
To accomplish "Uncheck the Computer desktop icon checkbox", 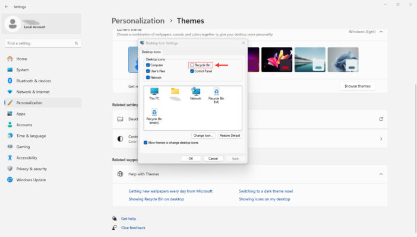I will coord(148,65).
